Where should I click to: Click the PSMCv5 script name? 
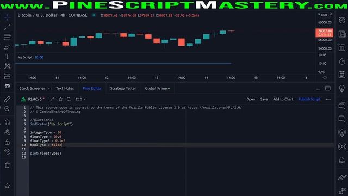[35, 99]
